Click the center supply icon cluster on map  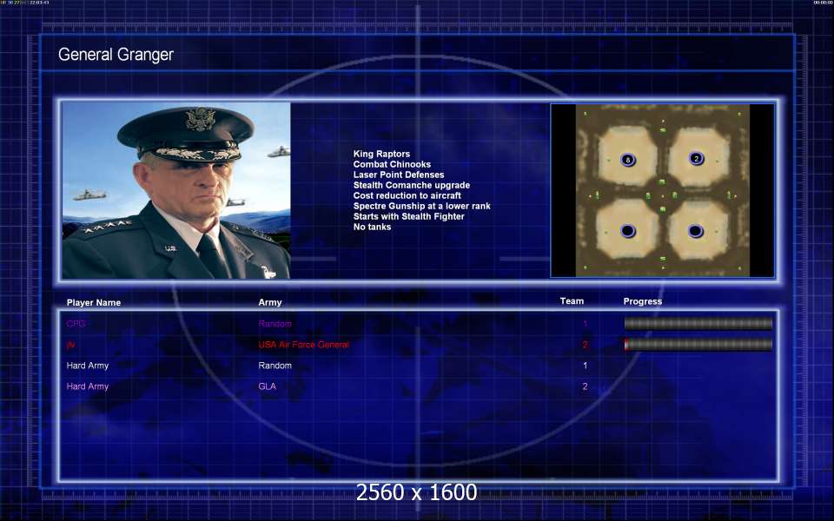click(662, 195)
